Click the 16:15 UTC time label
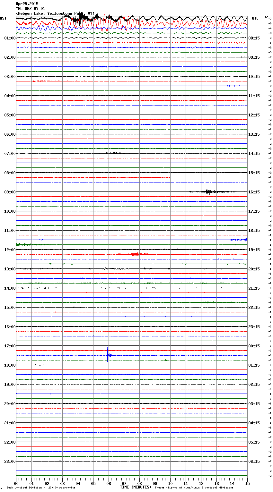The width and height of the screenshot is (273, 492). coord(254,192)
